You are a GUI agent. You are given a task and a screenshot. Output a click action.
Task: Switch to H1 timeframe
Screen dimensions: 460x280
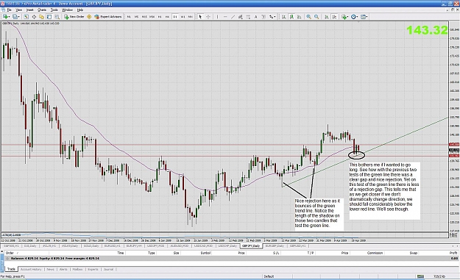(x=160, y=17)
